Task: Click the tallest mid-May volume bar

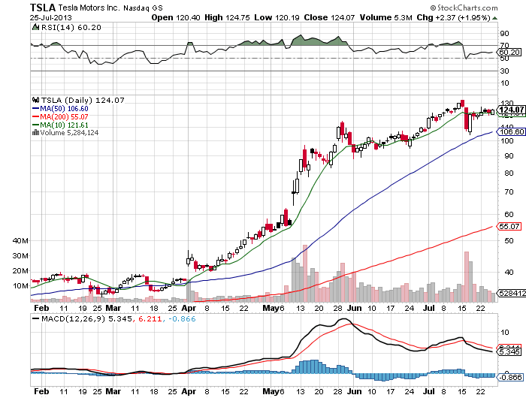Action: [305, 273]
